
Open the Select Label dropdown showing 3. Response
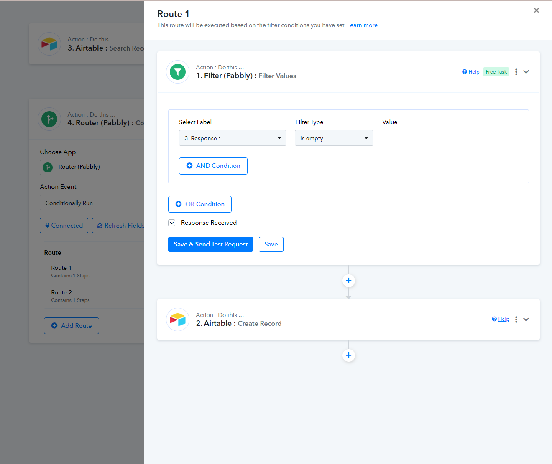233,138
